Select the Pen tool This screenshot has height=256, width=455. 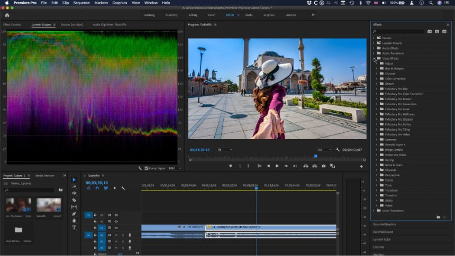click(74, 214)
